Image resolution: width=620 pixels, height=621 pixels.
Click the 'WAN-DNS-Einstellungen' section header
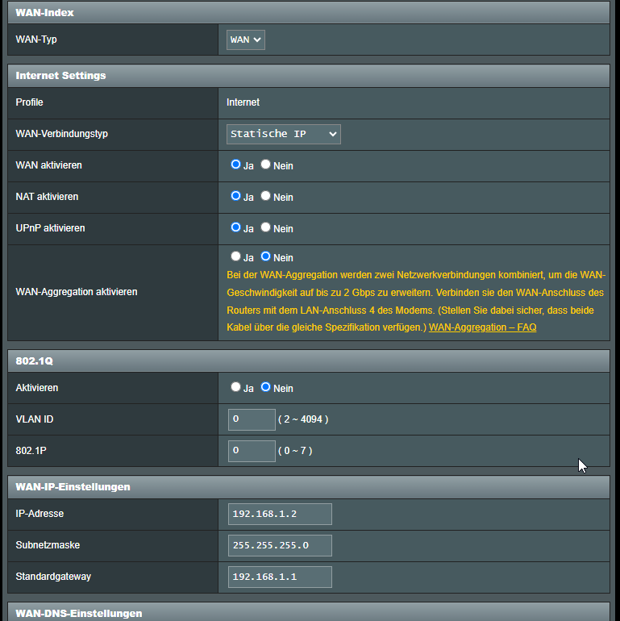coord(309,612)
